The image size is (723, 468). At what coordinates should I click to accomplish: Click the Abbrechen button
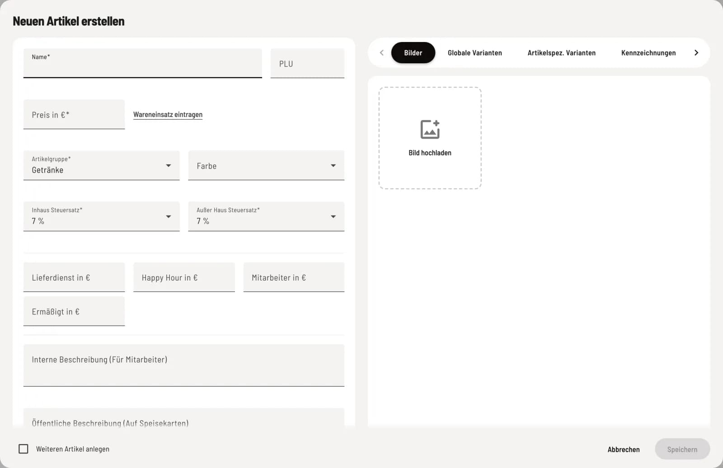624,449
